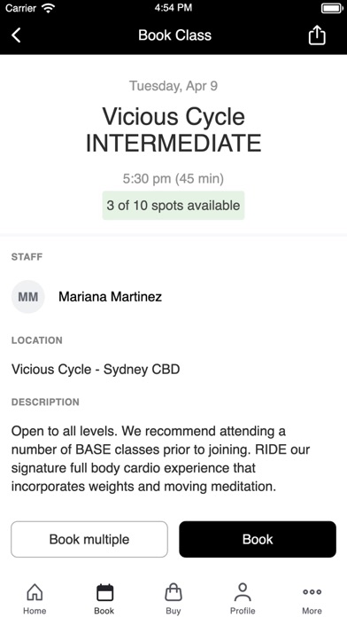Tap the 3 of 10 spots available badge
347x617 pixels.
[173, 206]
